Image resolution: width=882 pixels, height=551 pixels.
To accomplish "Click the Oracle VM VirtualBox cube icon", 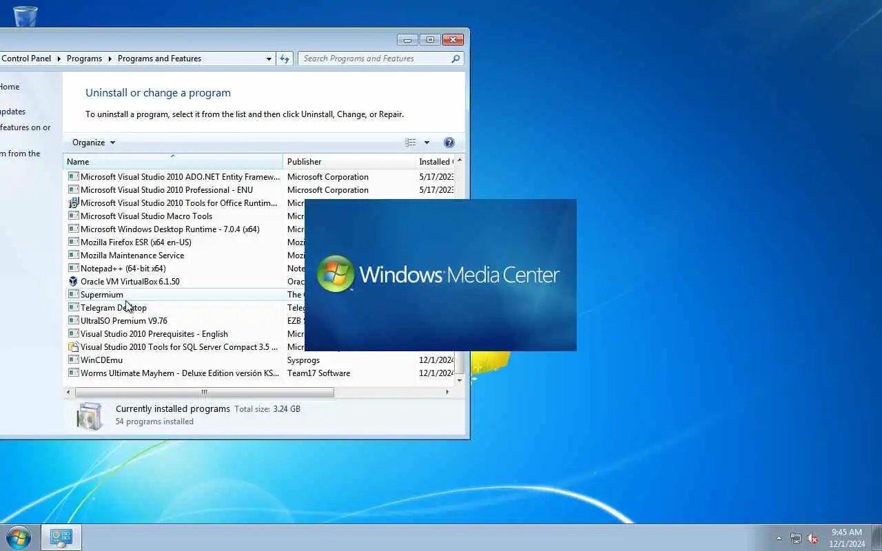I will tap(74, 282).
